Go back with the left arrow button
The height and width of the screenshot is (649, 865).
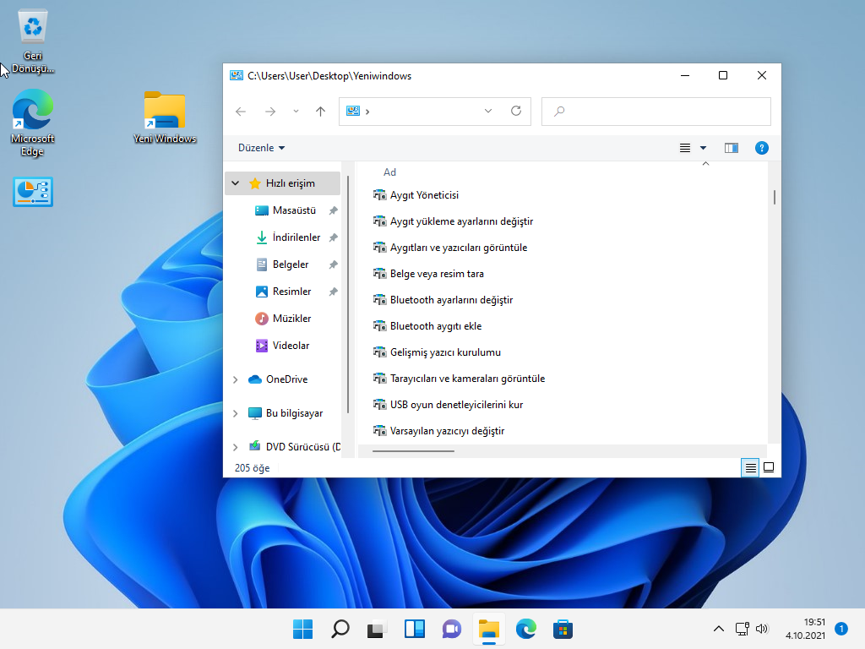tap(241, 112)
